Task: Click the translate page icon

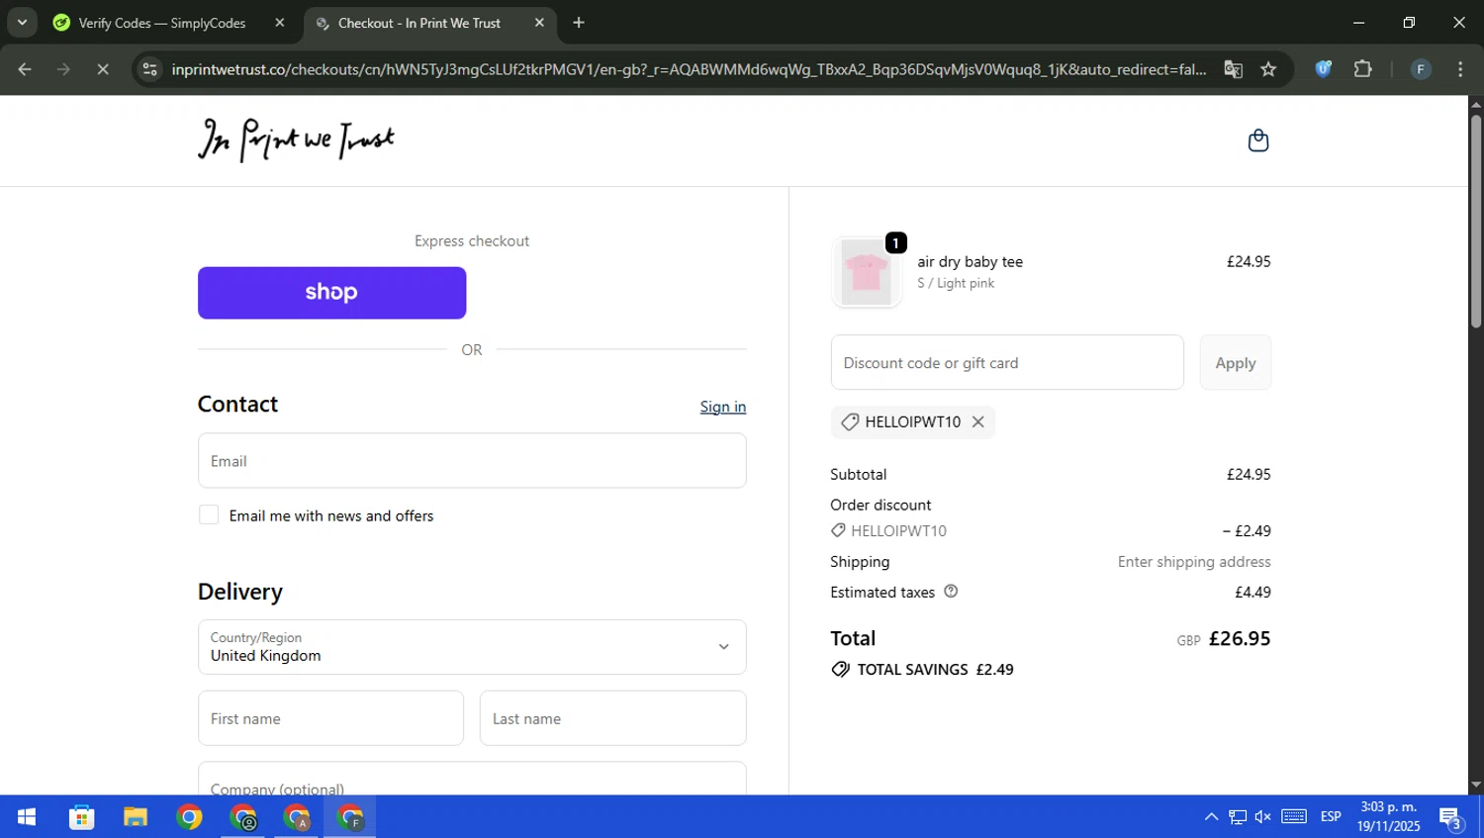Action: tap(1233, 69)
